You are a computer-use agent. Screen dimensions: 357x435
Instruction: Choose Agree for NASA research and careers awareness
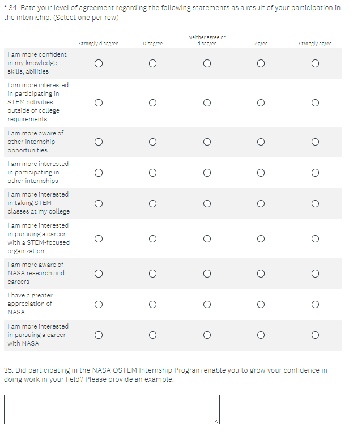click(x=261, y=274)
